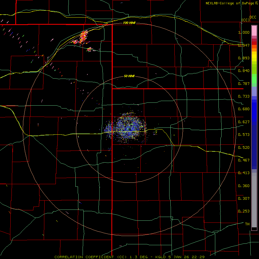
Task: Click the 0.307 scale value
Action: point(244,198)
